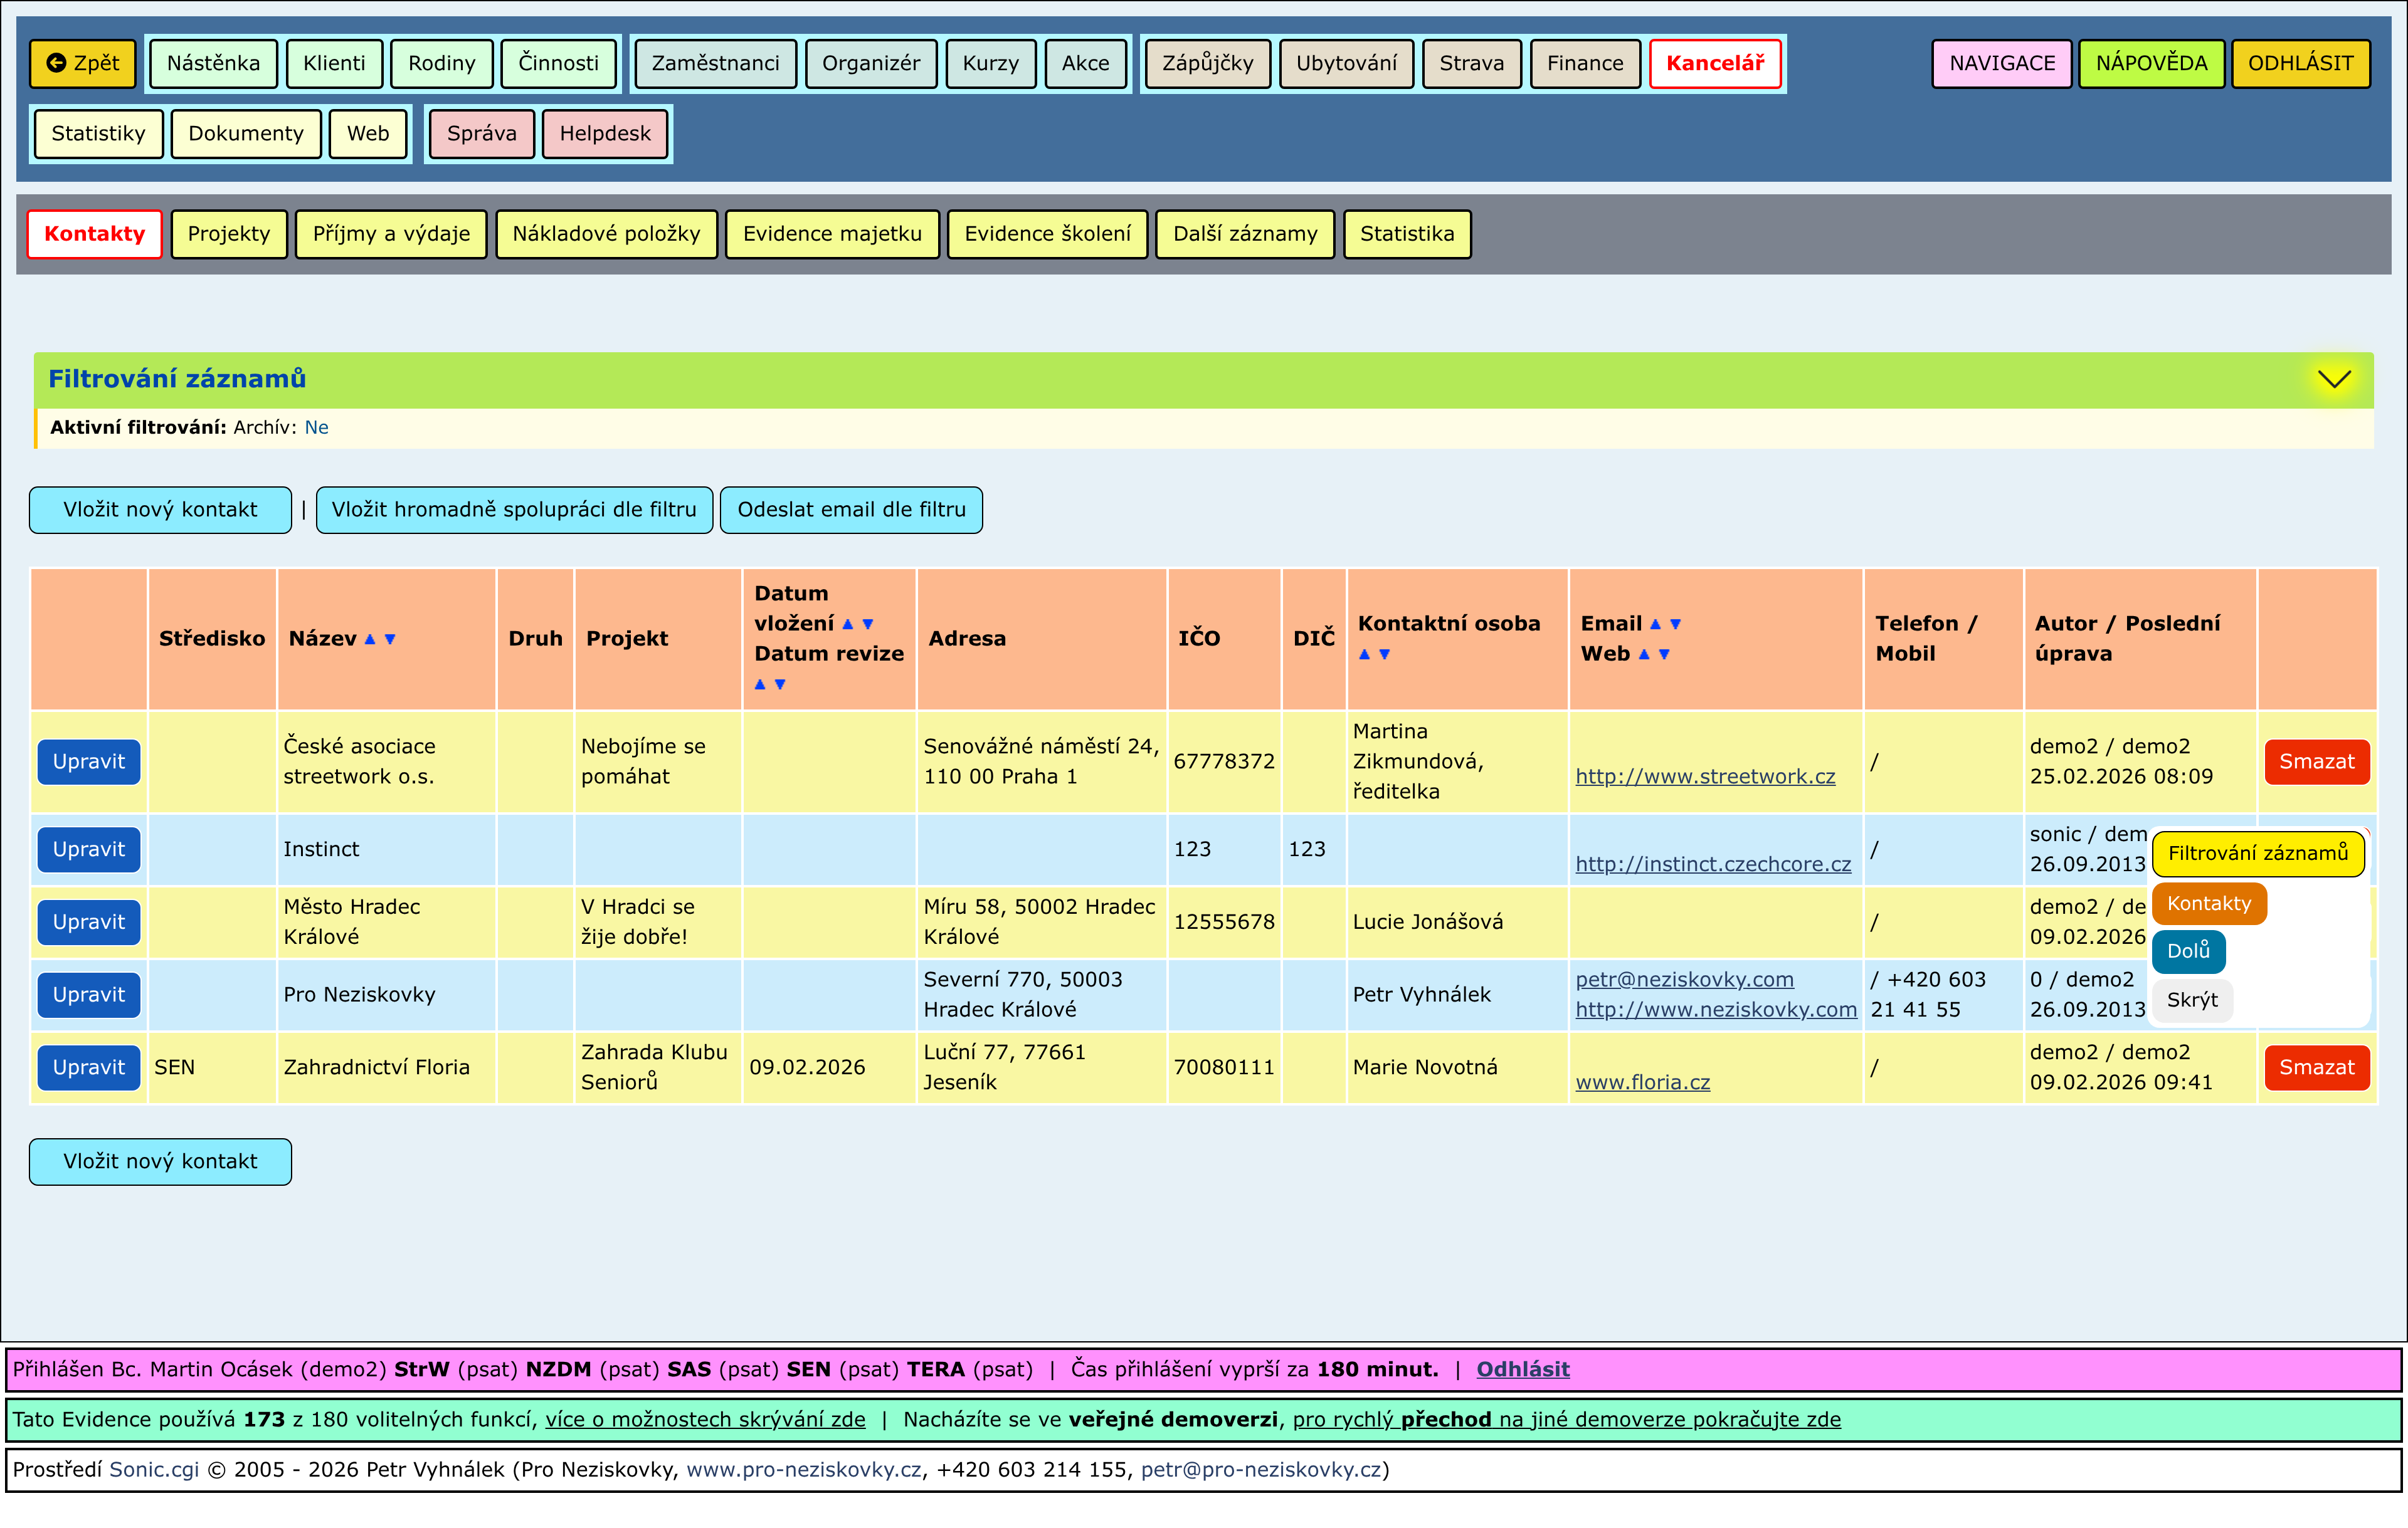Screen dimensions: 2408x1528
Task: Jump down using Dolů button
Action: [x=2188, y=951]
